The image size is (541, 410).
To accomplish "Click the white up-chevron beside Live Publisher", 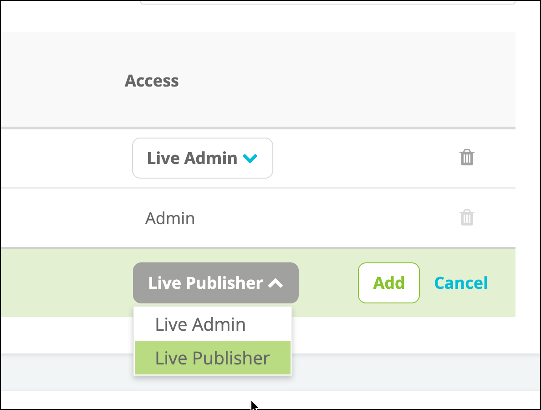I will click(x=276, y=283).
